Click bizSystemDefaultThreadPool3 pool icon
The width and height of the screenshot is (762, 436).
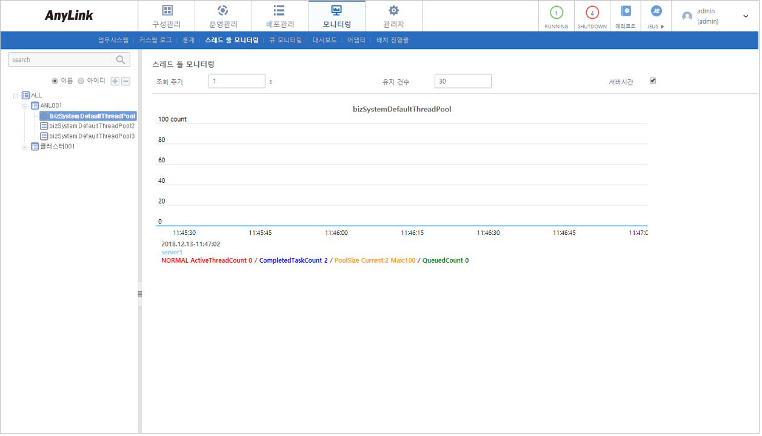click(44, 136)
